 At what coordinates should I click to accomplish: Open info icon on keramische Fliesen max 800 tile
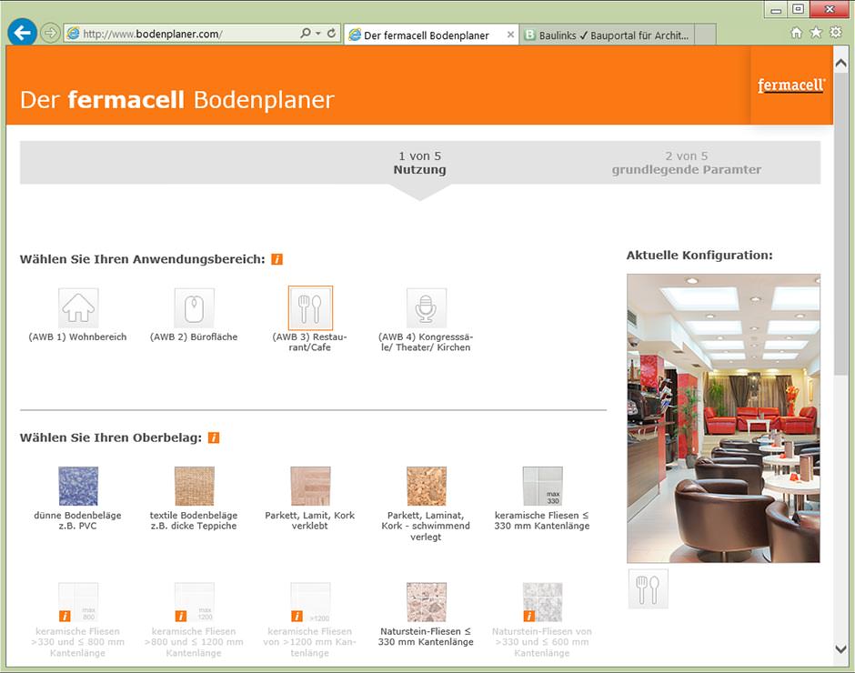(x=65, y=616)
